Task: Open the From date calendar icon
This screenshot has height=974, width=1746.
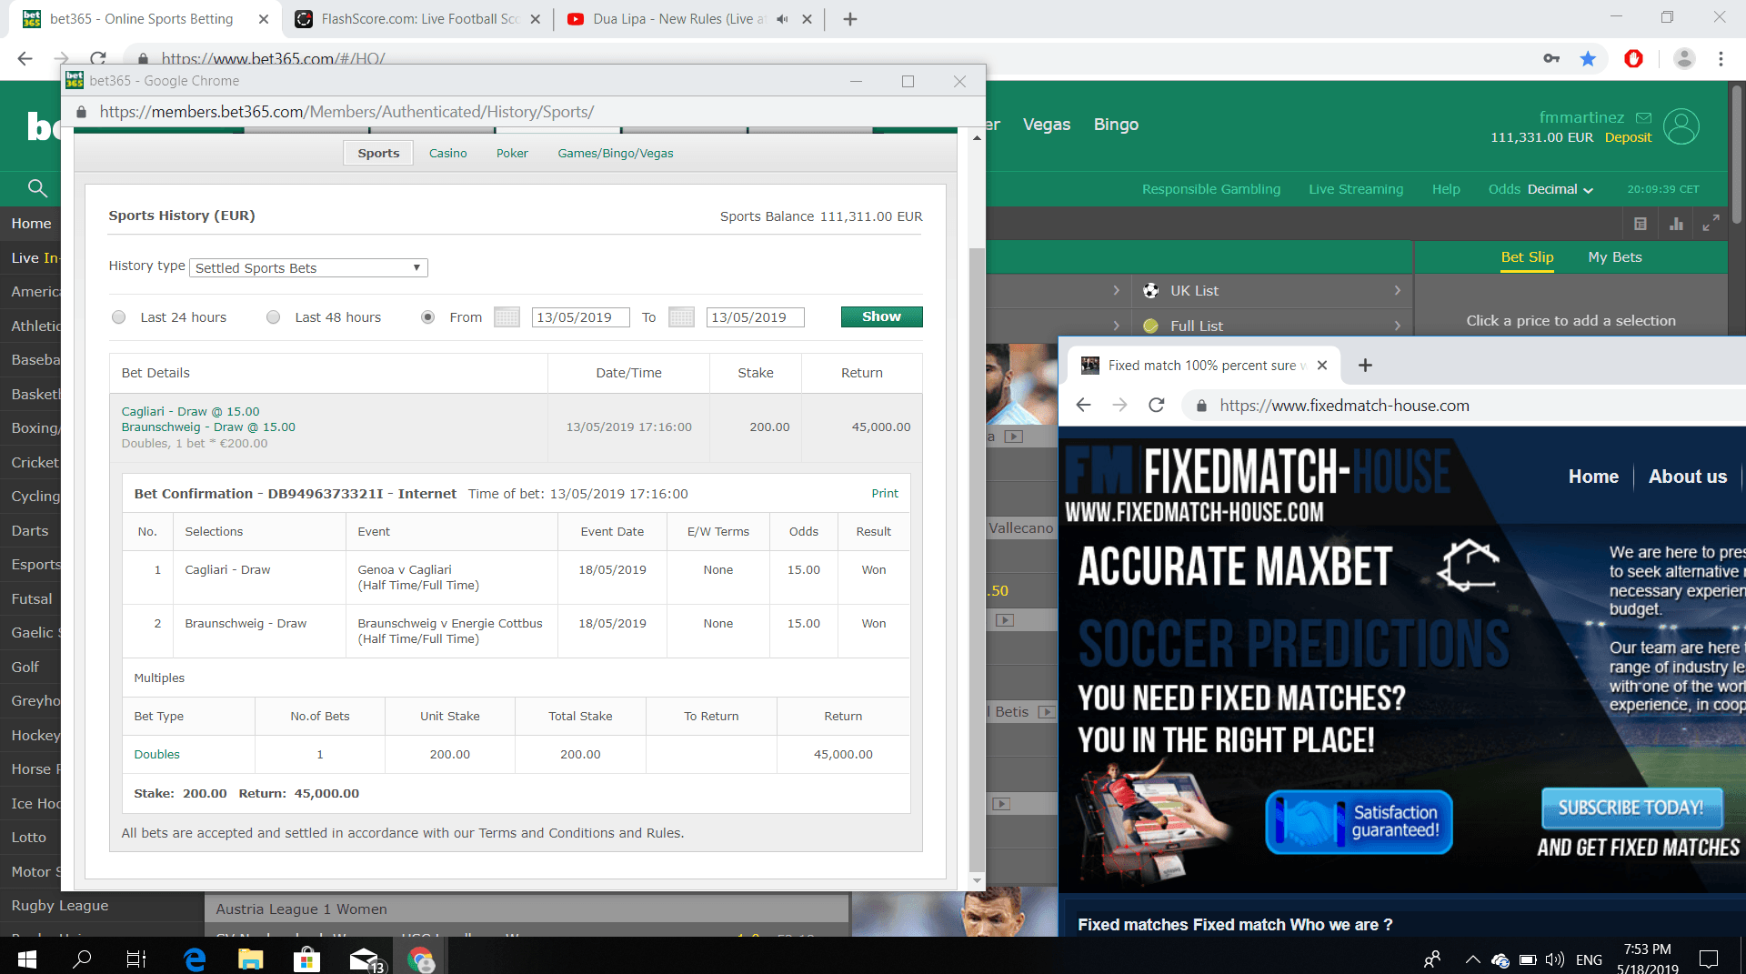Action: [507, 317]
